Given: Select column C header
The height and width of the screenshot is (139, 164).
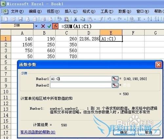Looking at the screenshot, I should tap(67, 33).
